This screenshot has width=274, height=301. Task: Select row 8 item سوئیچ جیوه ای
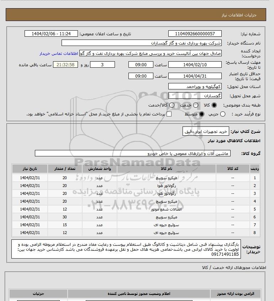(x=167, y=233)
